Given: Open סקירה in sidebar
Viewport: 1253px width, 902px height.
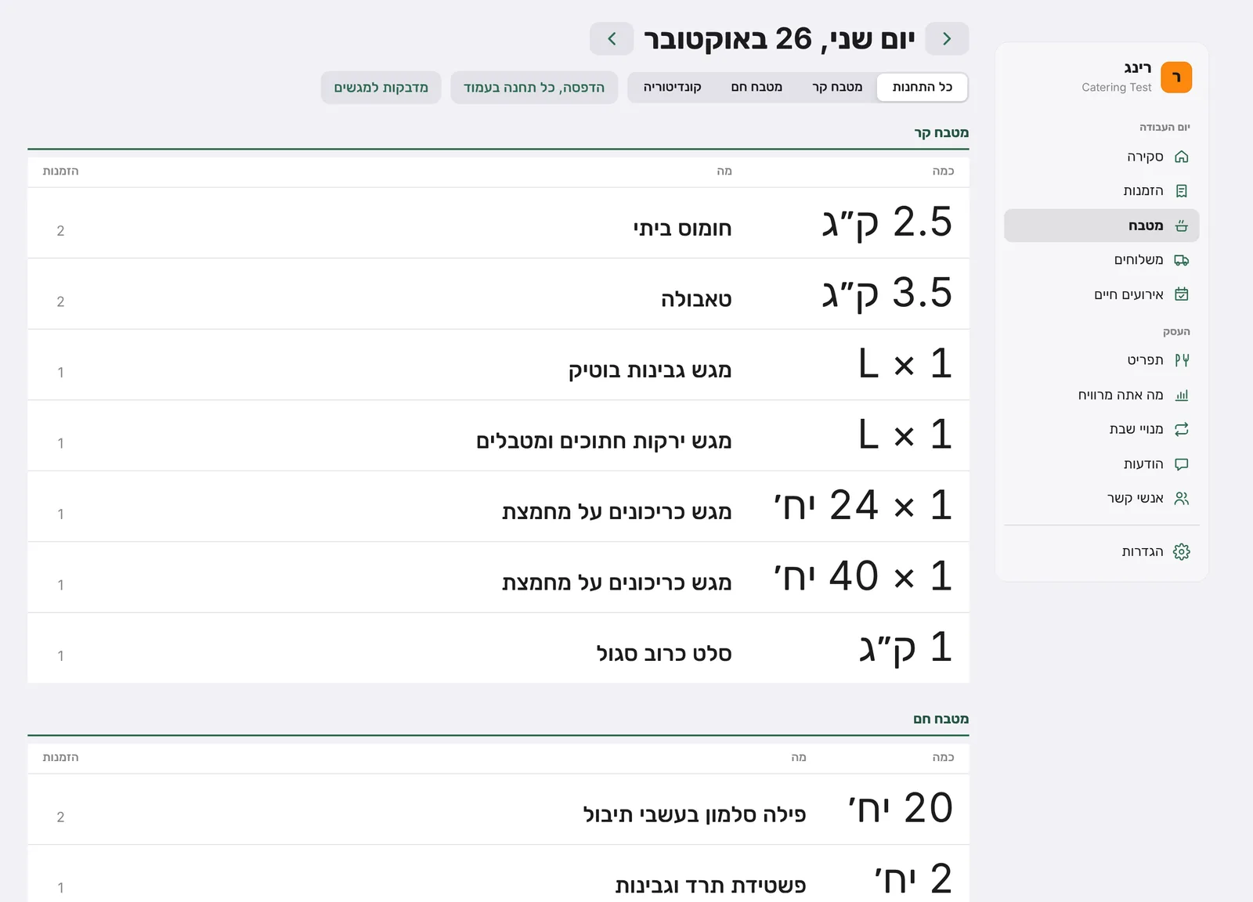Looking at the screenshot, I should click(x=1102, y=157).
